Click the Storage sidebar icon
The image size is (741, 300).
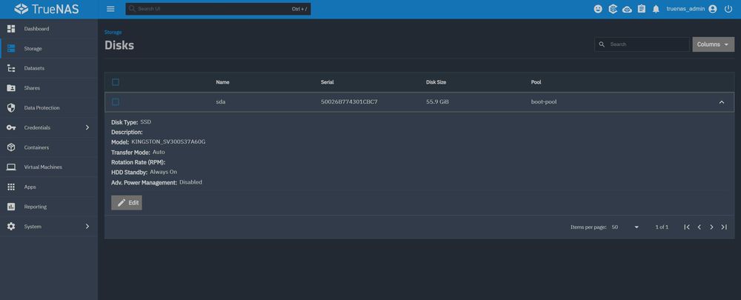click(x=11, y=49)
